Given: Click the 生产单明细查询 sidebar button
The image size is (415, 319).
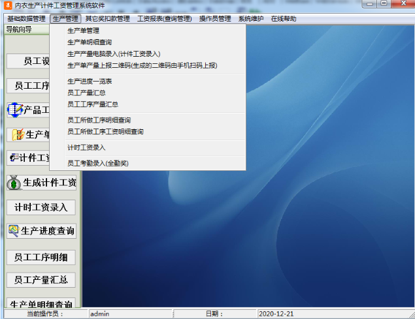Looking at the screenshot, I should point(41,303).
